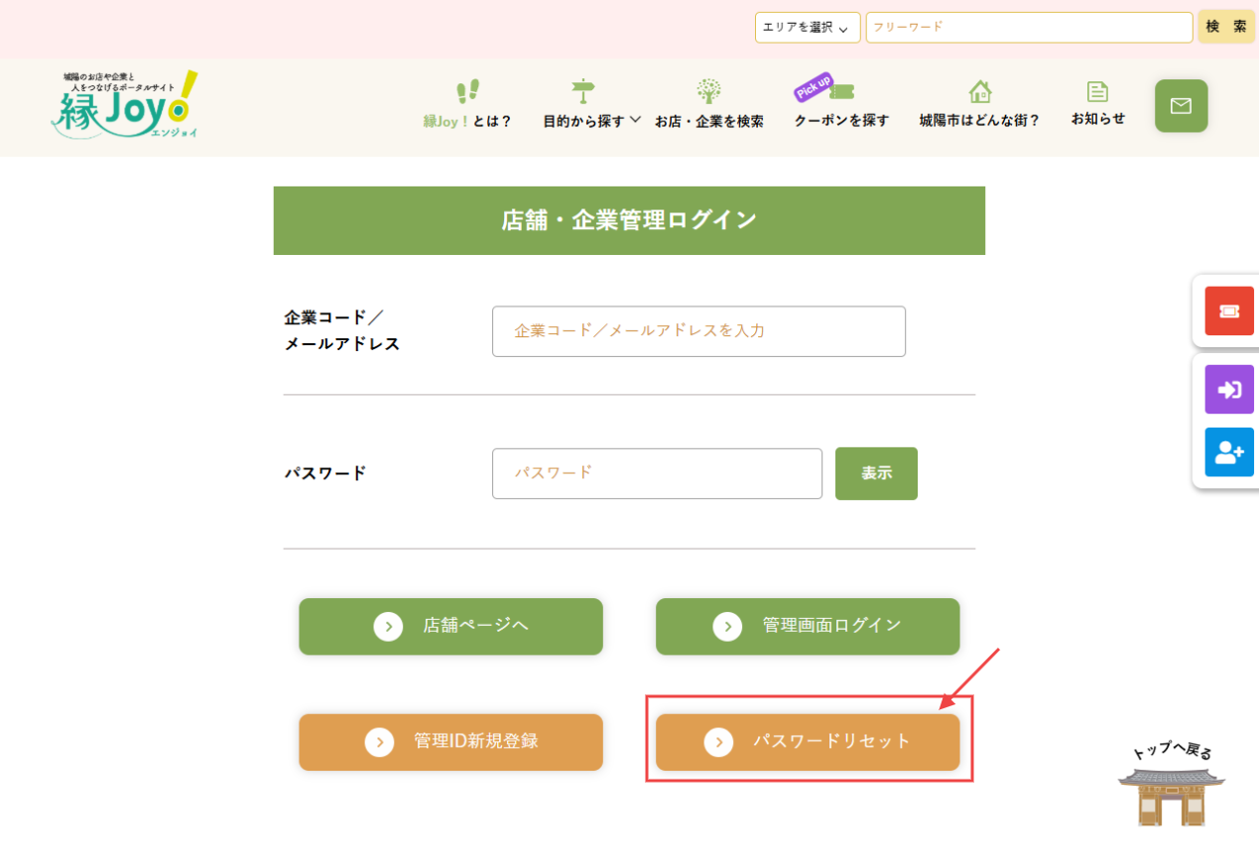This screenshot has width=1259, height=863.
Task: Select the signpost icon for 目的から探す
Action: [x=582, y=90]
